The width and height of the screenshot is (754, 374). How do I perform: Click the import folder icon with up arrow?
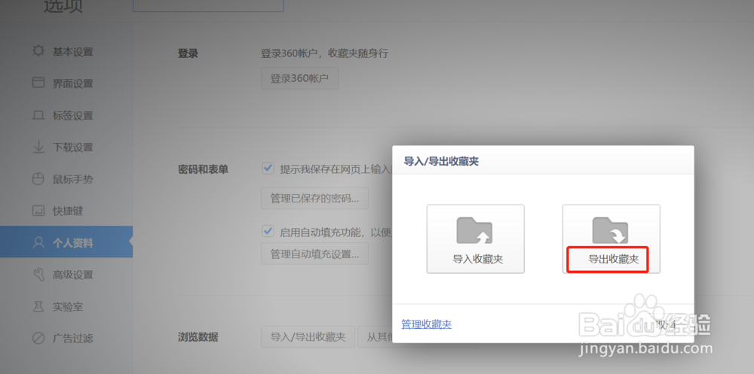pyautogui.click(x=474, y=230)
